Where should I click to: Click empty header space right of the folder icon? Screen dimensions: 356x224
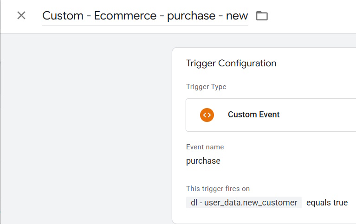pos(311,16)
